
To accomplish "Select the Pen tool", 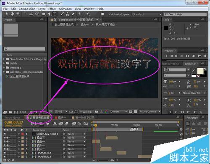I will point(49,14).
